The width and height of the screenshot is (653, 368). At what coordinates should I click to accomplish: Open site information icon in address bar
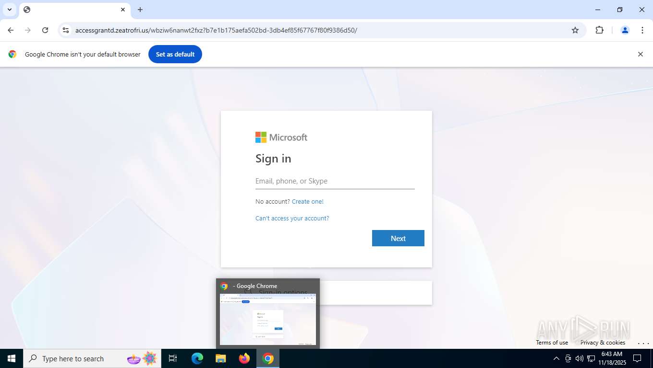[x=66, y=30]
